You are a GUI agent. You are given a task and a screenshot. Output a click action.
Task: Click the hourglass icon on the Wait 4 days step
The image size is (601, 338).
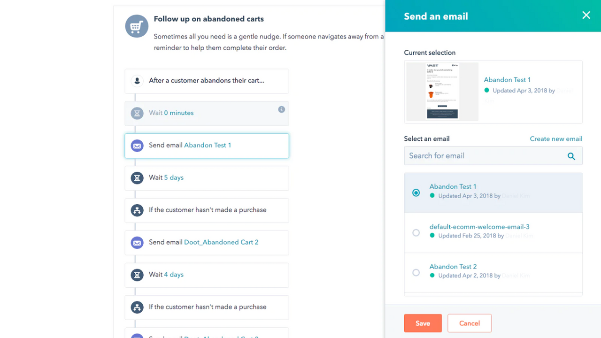[x=137, y=275]
